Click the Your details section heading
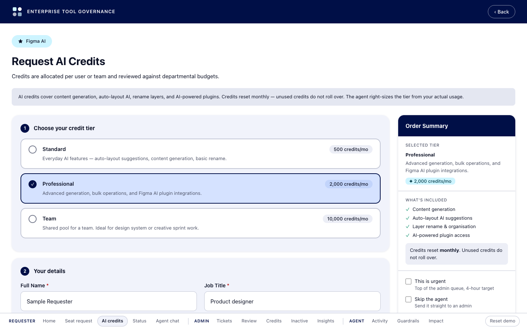Image resolution: width=527 pixels, height=329 pixels. [x=49, y=271]
